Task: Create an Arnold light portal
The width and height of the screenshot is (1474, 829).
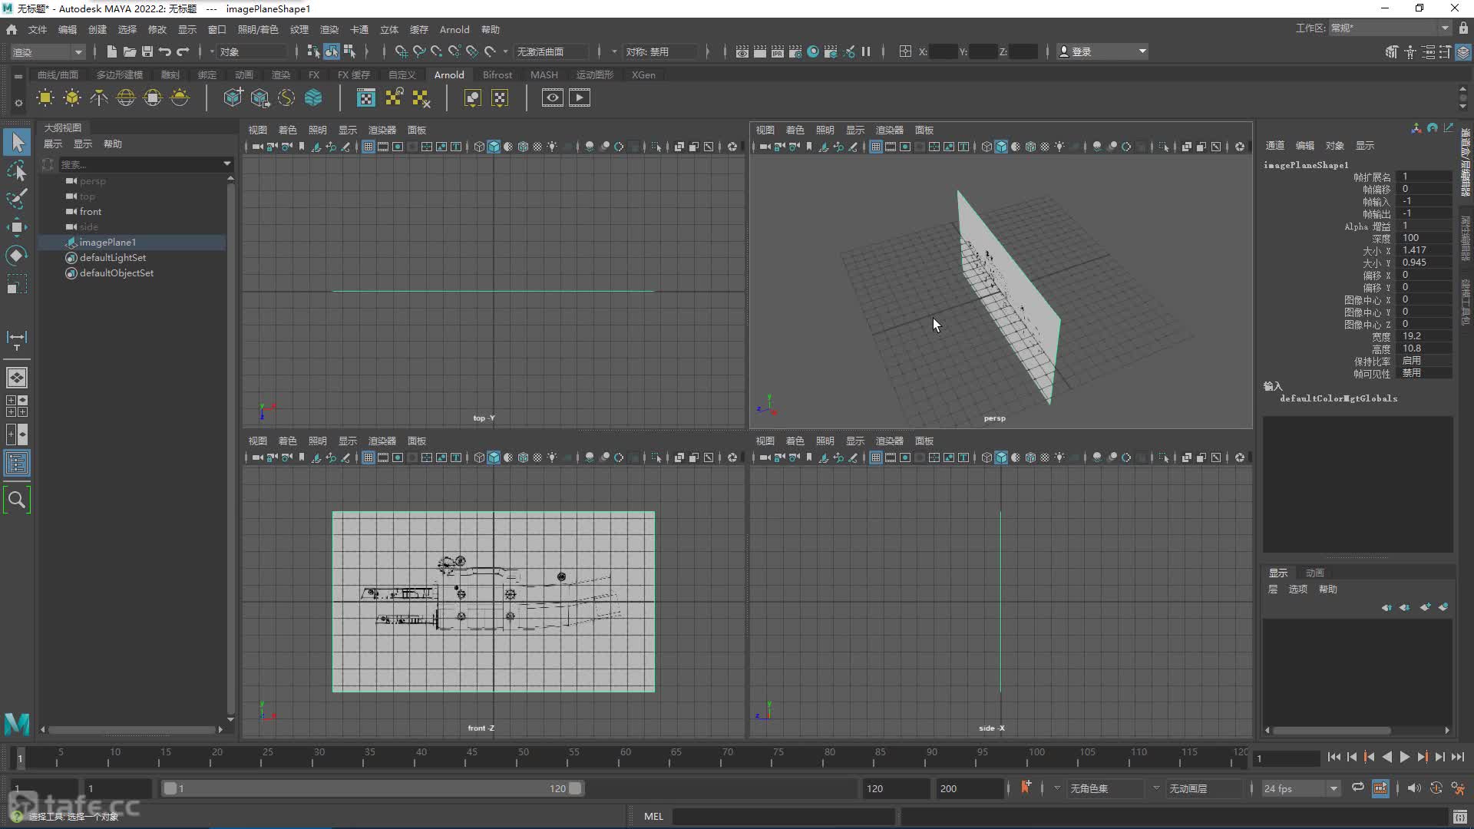Action: 153,97
